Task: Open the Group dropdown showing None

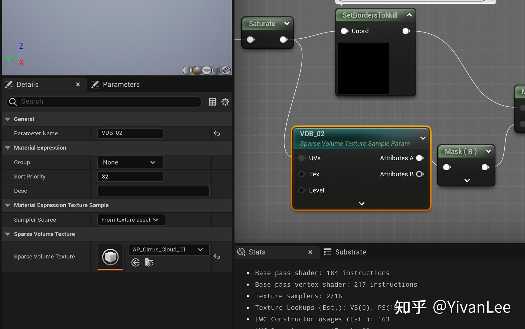Action: (x=130, y=162)
